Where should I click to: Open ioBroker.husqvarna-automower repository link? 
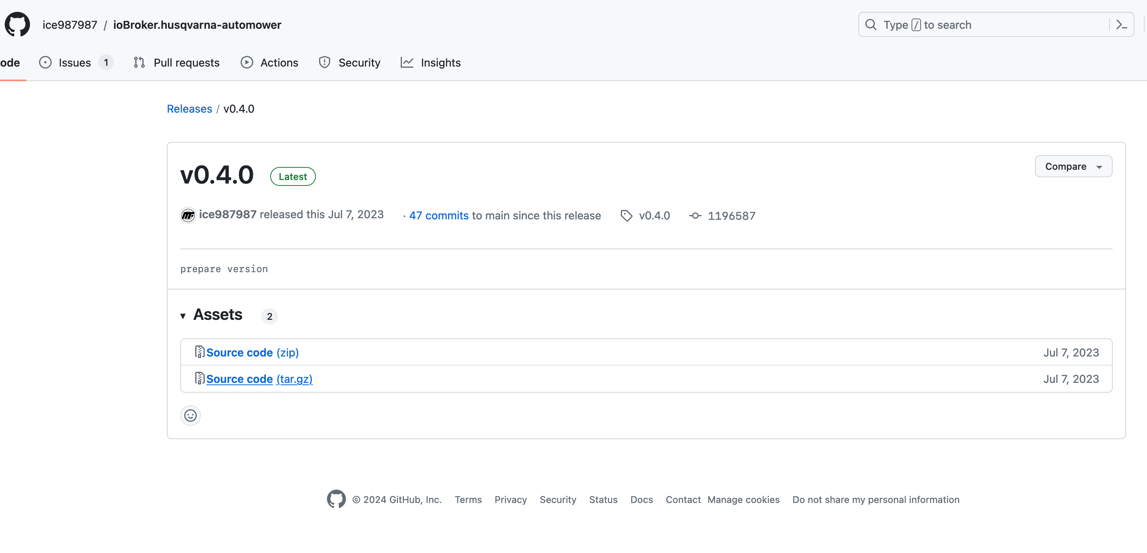[197, 25]
